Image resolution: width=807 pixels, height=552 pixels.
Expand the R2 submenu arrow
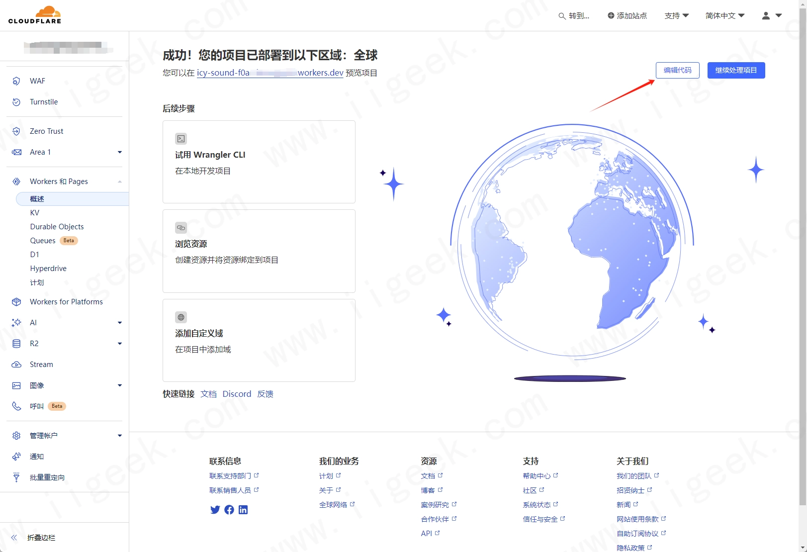coord(120,344)
